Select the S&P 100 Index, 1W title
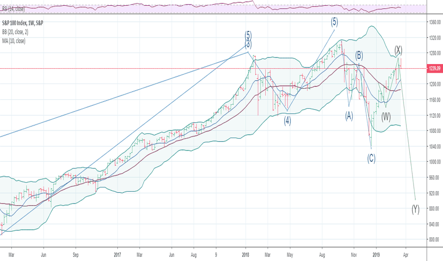 (23, 23)
